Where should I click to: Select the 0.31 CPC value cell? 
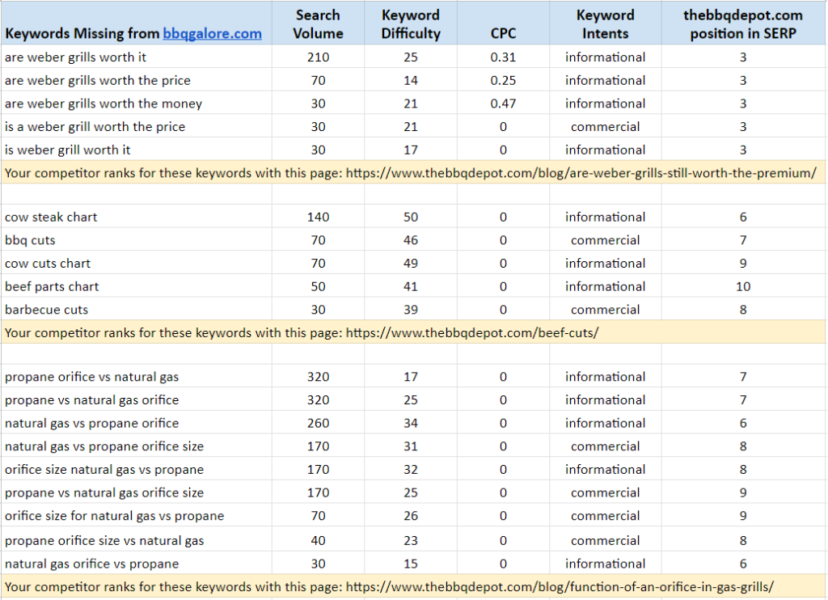[503, 57]
